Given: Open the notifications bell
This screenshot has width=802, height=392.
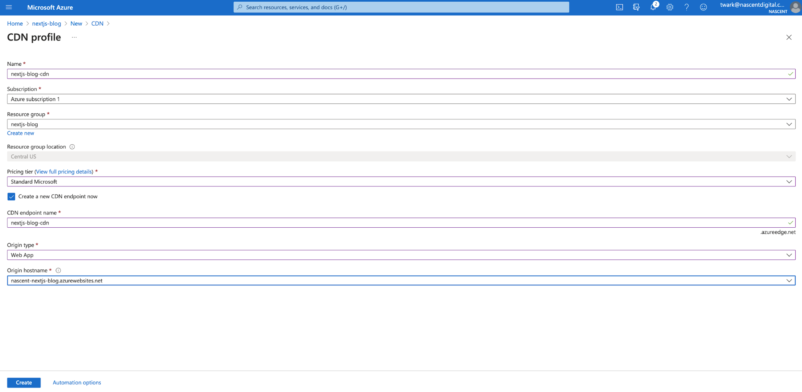Looking at the screenshot, I should coord(653,7).
